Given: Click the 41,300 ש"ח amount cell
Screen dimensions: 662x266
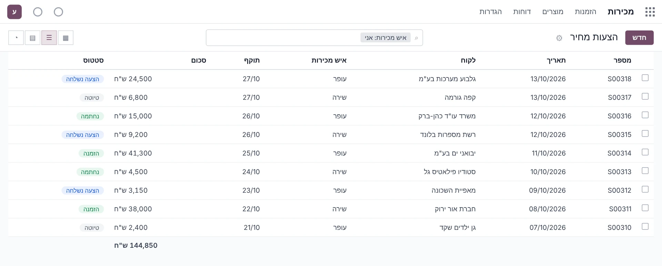Looking at the screenshot, I should click(133, 153).
